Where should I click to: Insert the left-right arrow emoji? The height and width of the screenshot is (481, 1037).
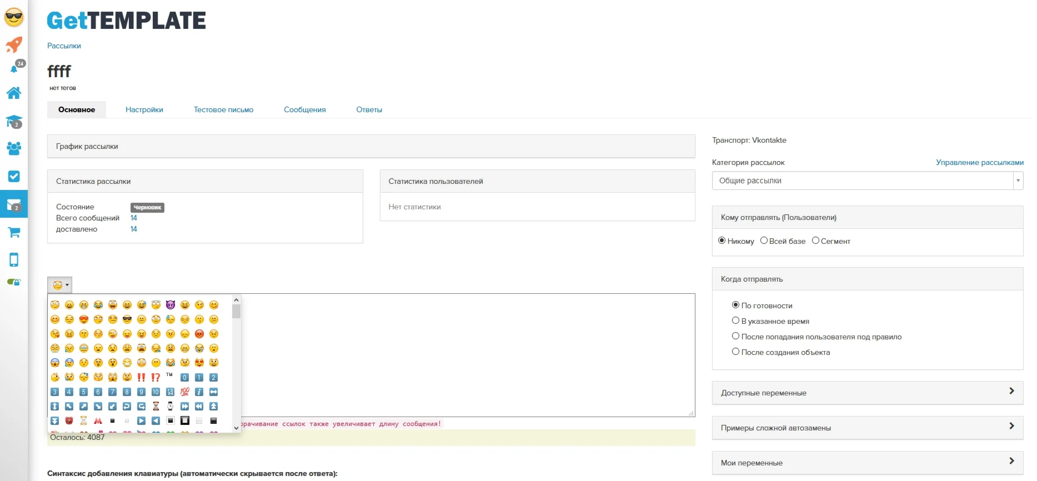tap(214, 392)
